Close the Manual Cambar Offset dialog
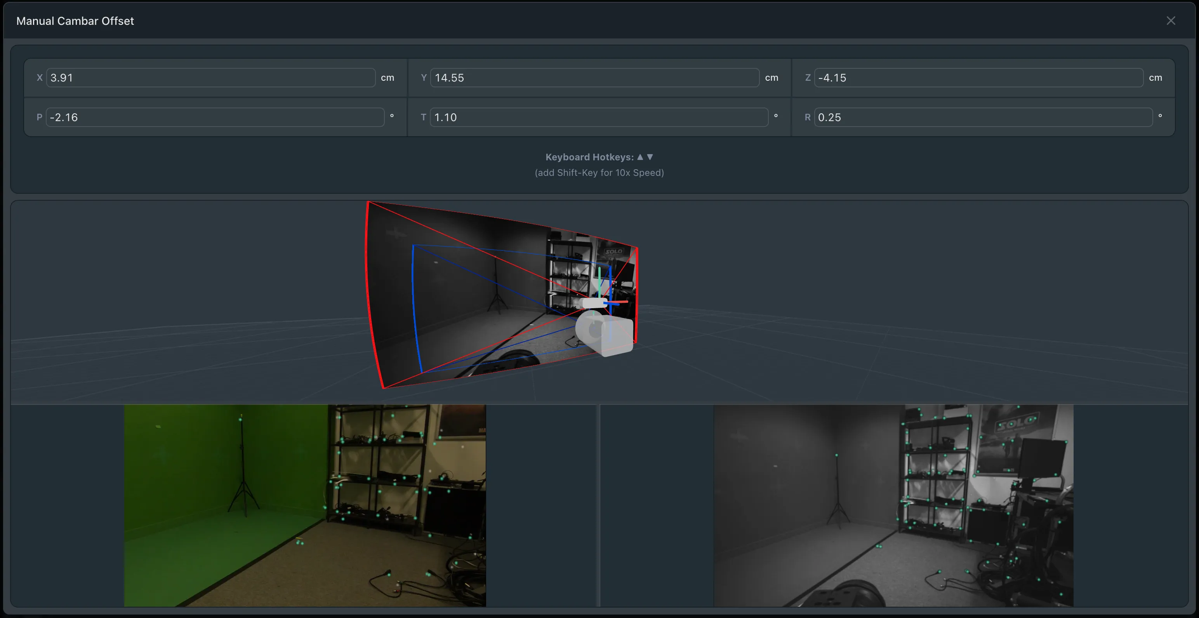This screenshot has height=618, width=1199. 1171,21
